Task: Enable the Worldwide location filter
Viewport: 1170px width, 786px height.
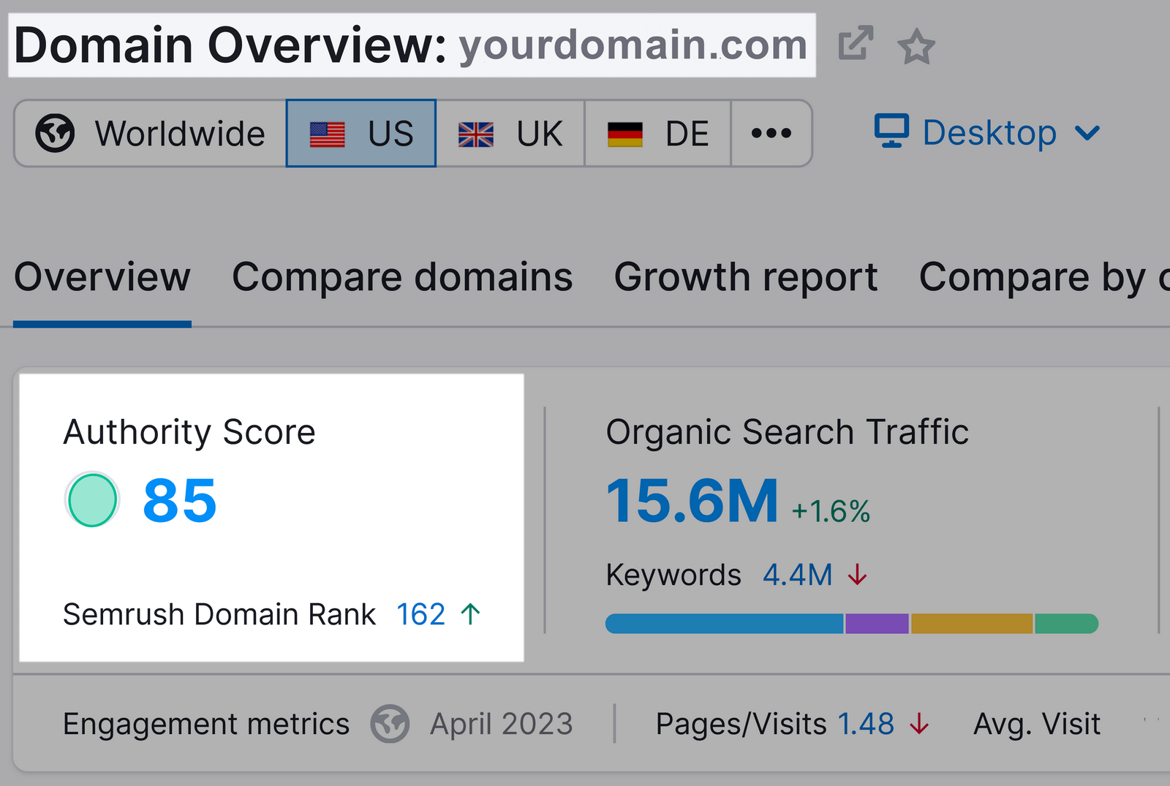Action: (145, 132)
